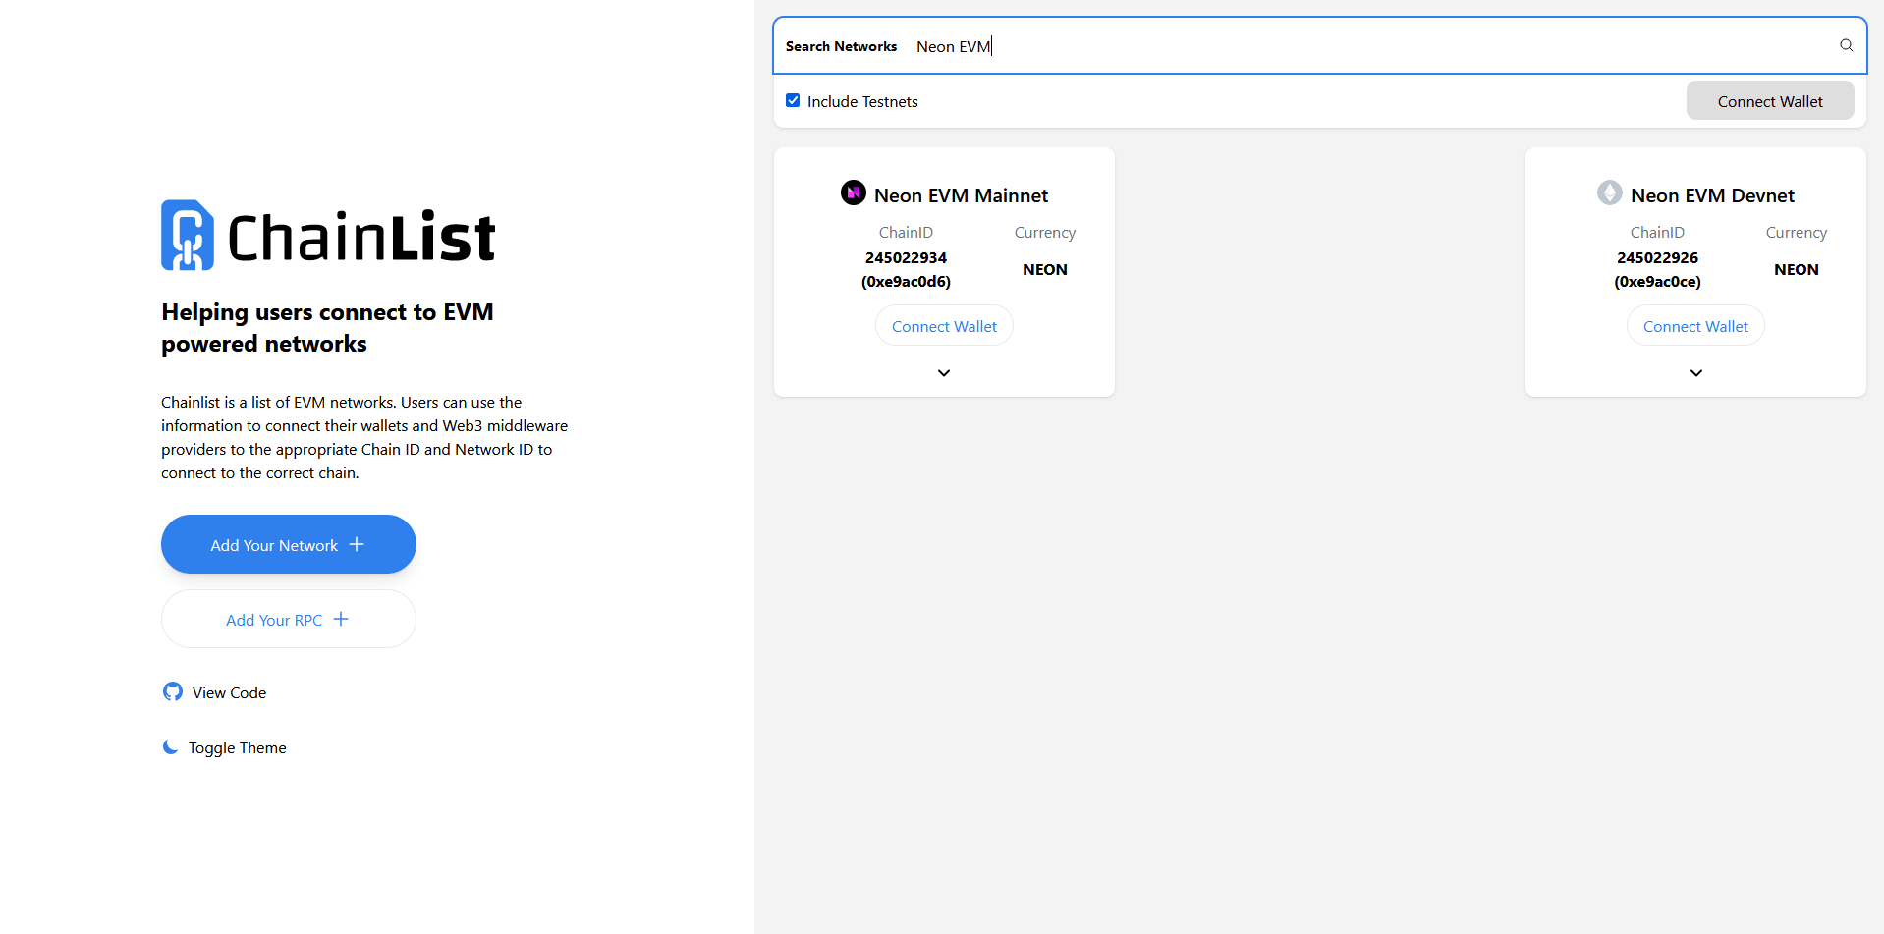Screen dimensions: 1884x934
Task: Click the NEON currency on Devnet card
Action: [1797, 269]
